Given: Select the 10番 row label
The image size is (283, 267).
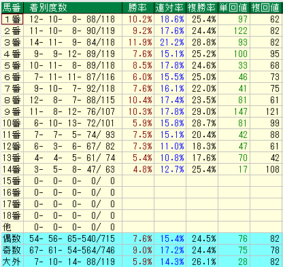Looking at the screenshot, I should click(12, 123).
